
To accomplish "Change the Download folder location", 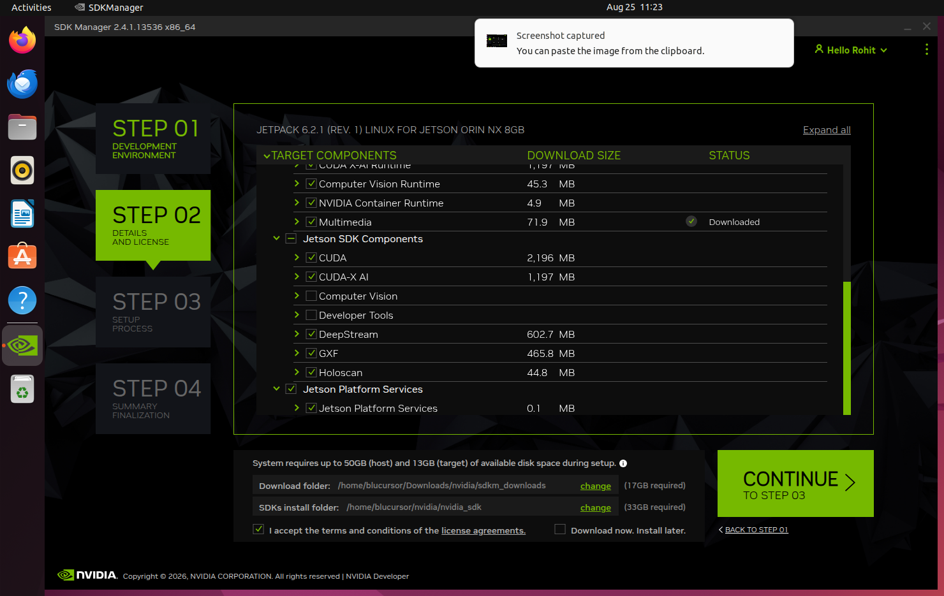I will click(x=596, y=486).
